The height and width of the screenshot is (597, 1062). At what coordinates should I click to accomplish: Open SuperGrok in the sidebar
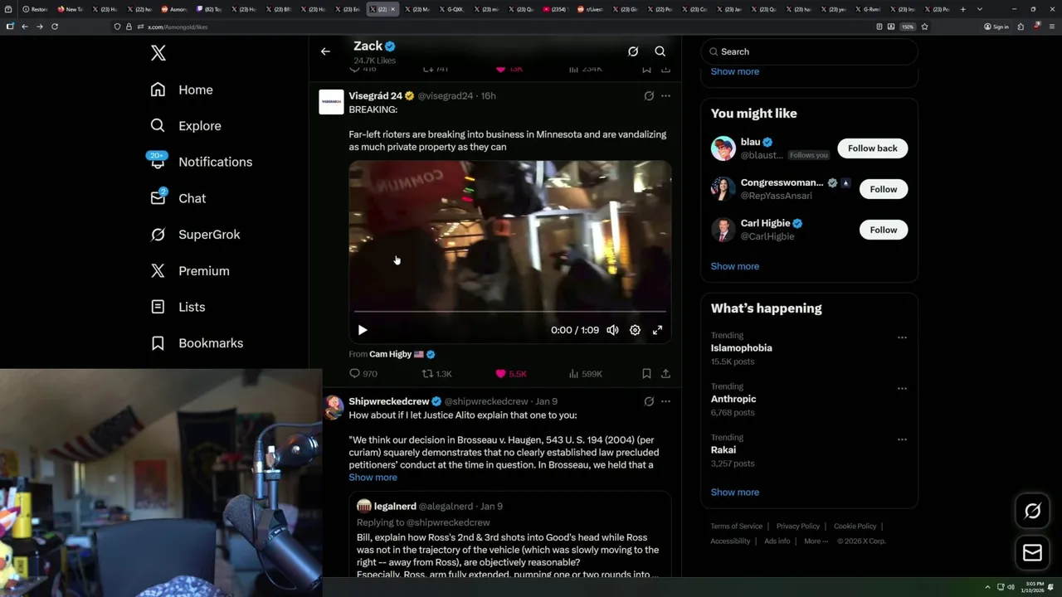pos(195,235)
